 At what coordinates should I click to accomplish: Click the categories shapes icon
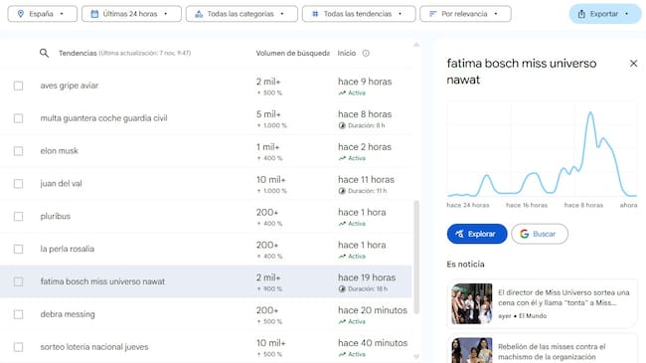(199, 14)
